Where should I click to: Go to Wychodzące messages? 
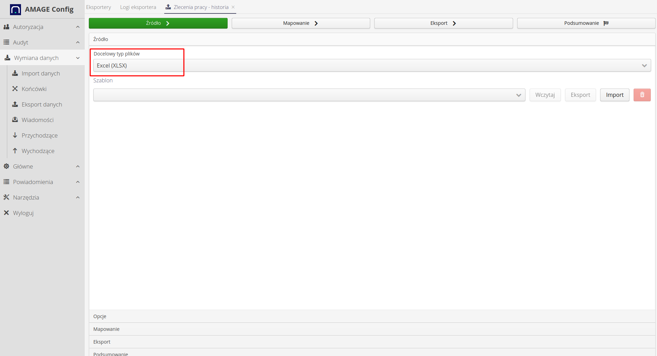tap(38, 151)
